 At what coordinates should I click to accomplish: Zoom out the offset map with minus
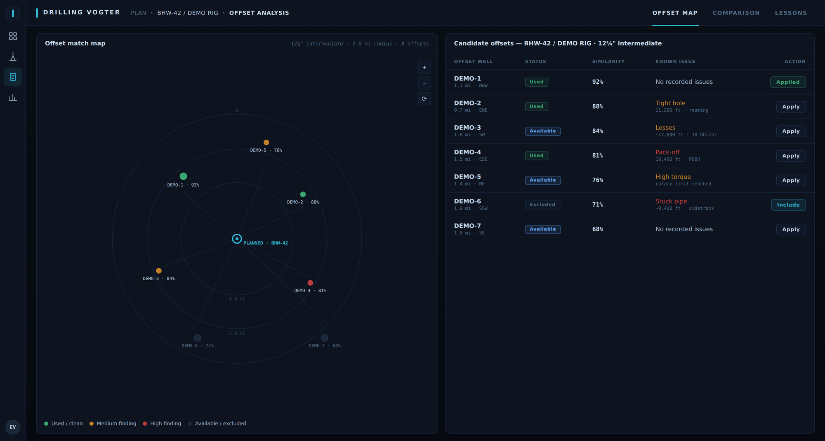[424, 83]
